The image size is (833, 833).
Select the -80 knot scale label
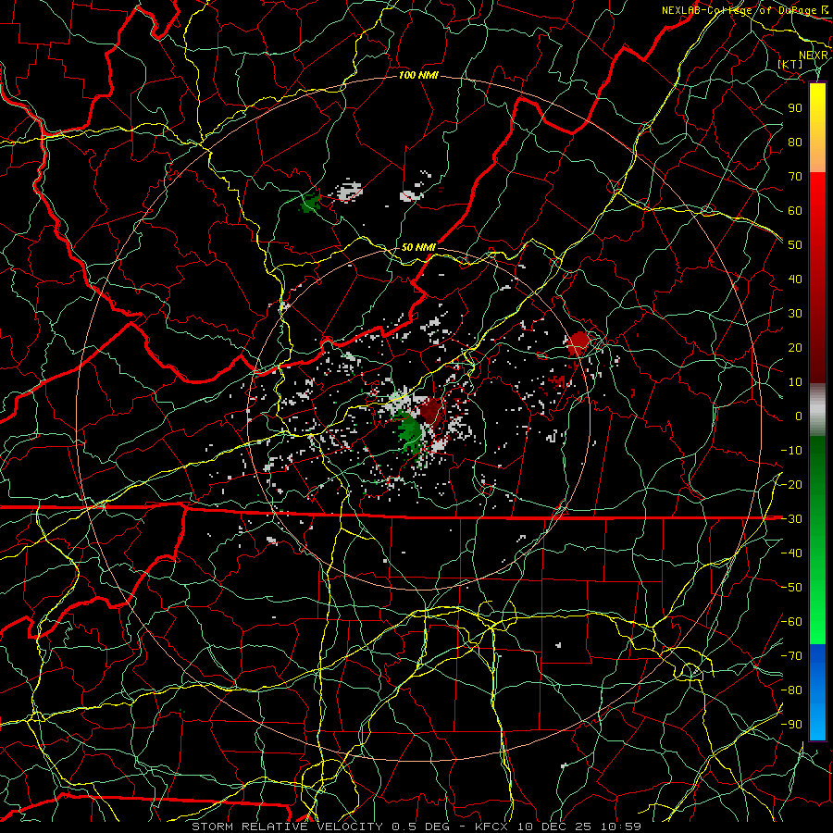coord(791,690)
